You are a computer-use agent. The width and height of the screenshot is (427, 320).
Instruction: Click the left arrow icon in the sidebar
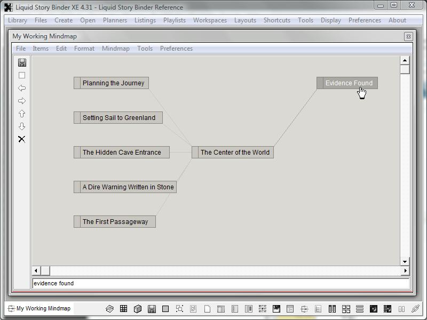click(x=22, y=88)
